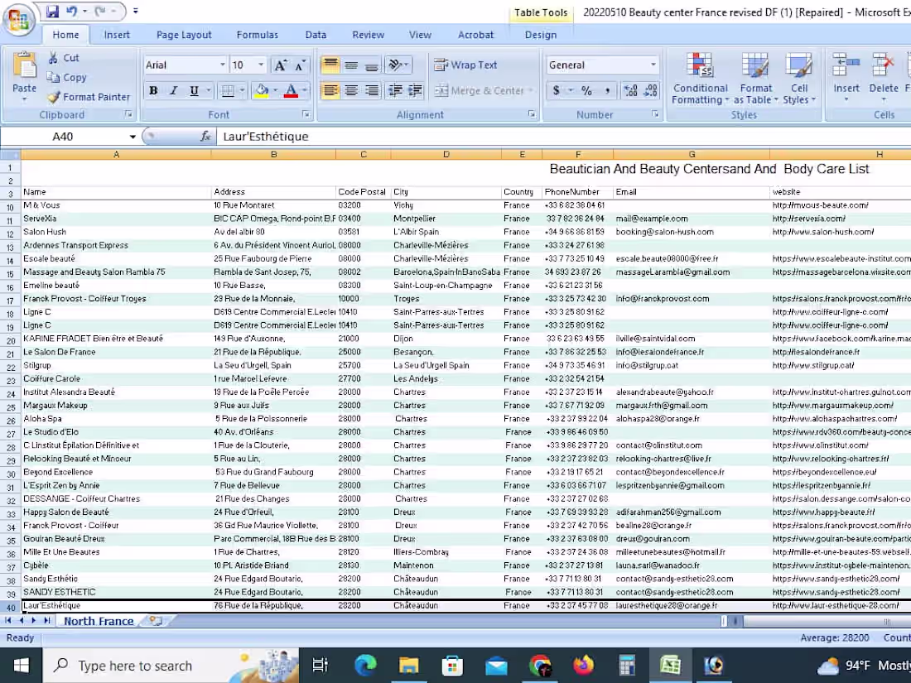Activate the Format Painter
This screenshot has width=911, height=683.
[x=89, y=97]
